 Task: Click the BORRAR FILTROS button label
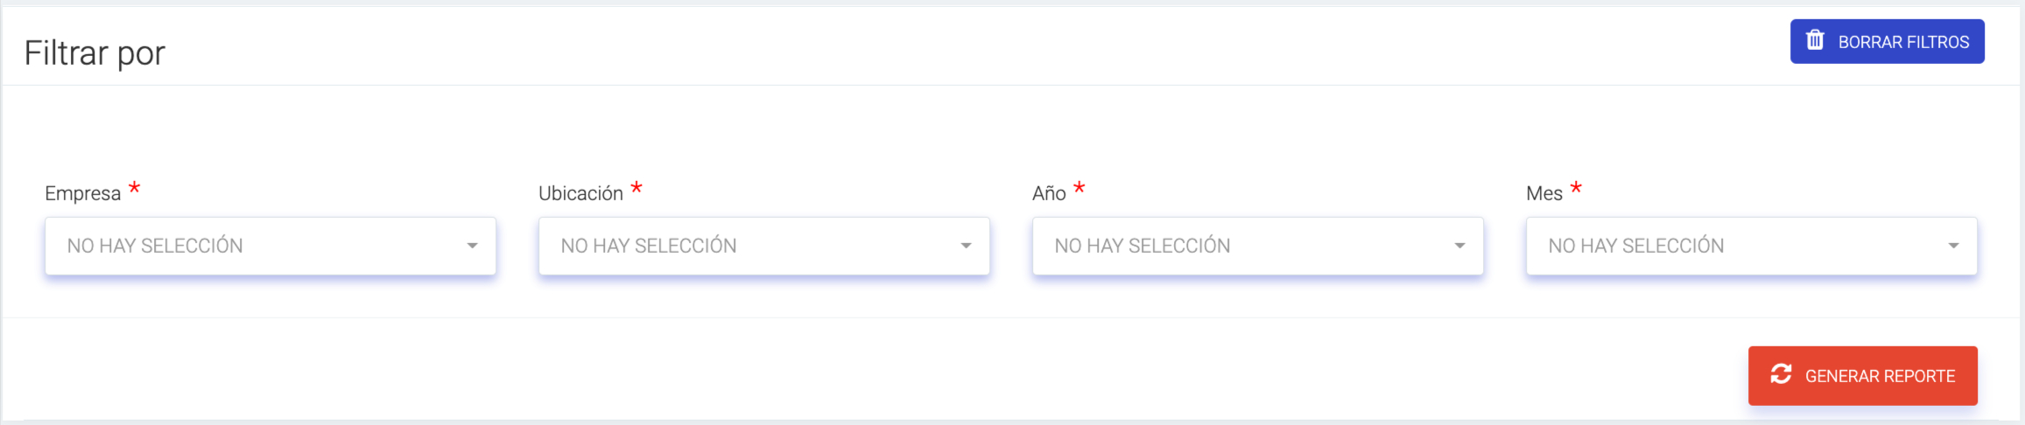(x=1903, y=42)
